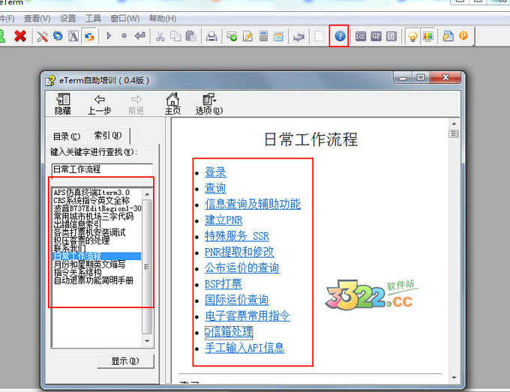
Task: Select 联系我们 in the index list
Action: point(69,248)
